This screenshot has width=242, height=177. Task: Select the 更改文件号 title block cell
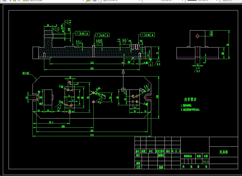pos(160,151)
